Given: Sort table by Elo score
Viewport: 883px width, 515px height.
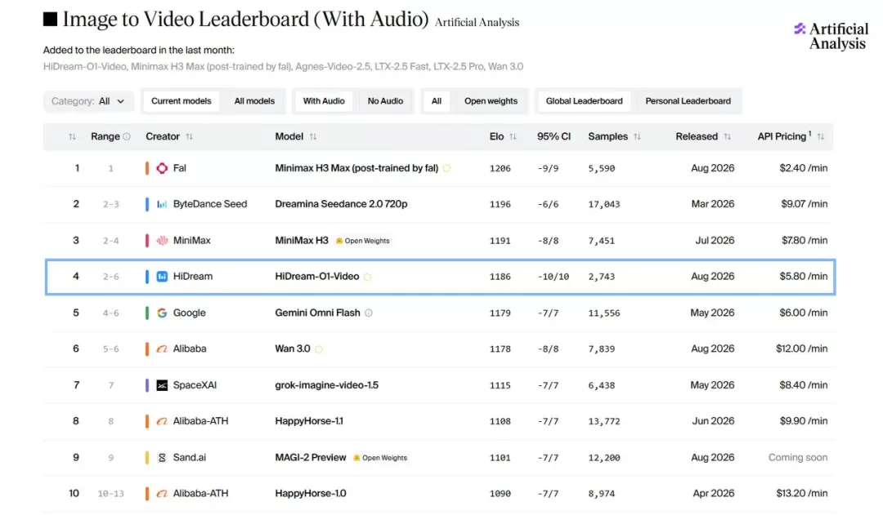Looking at the screenshot, I should point(513,136).
